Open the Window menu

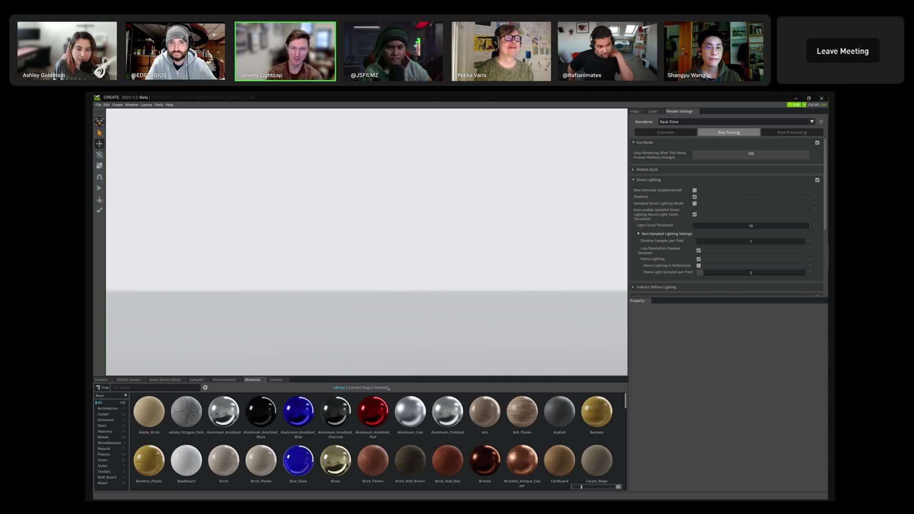click(131, 105)
